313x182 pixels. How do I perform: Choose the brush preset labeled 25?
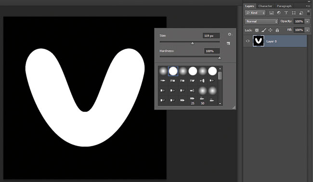tap(193, 101)
